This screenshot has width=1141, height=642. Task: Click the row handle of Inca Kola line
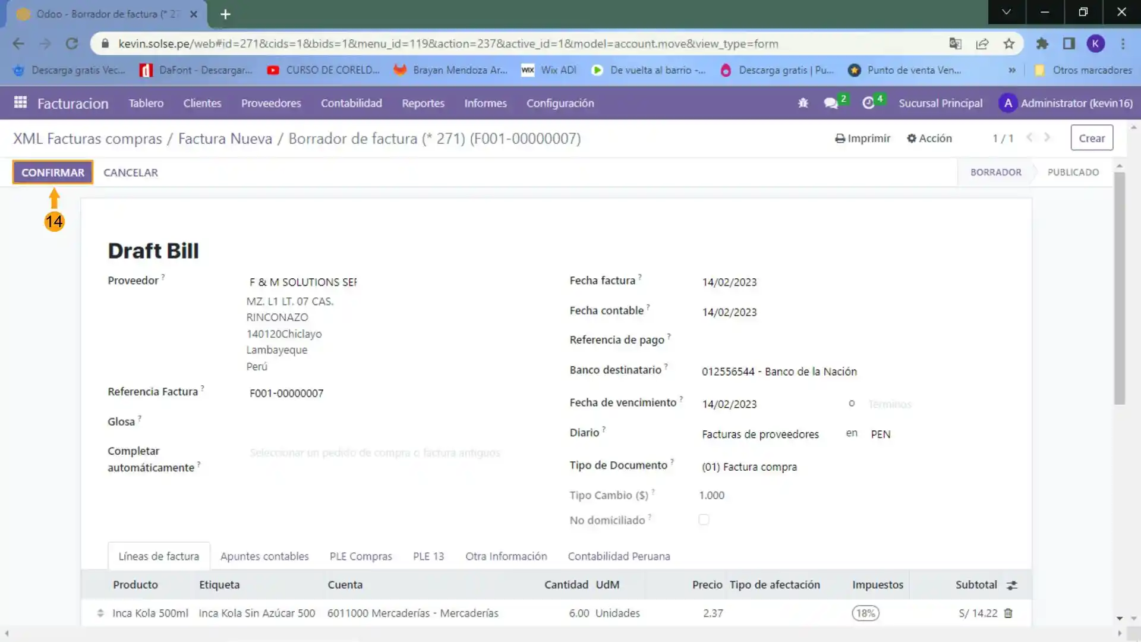pyautogui.click(x=100, y=613)
